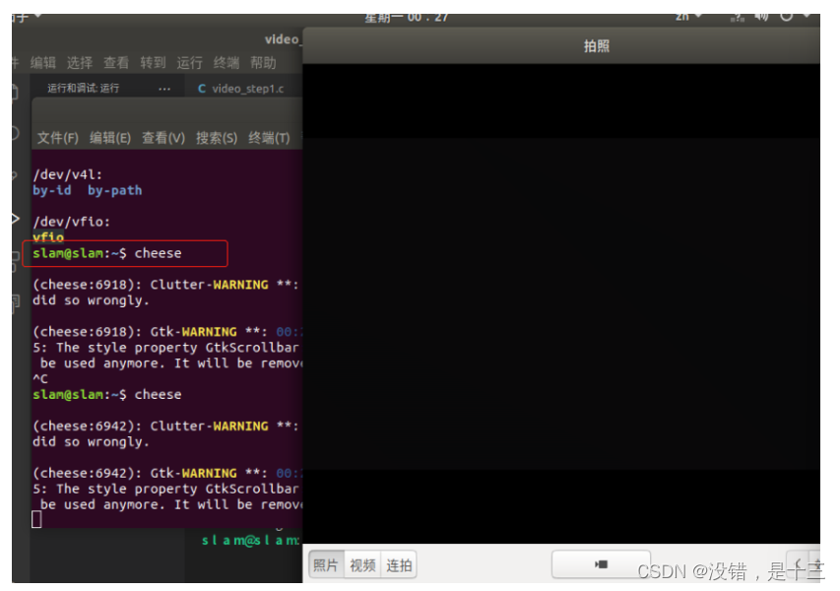Viewport: 840px width, 591px height.
Task: Click the '/dev/v4l:' line in terminal
Action: click(x=68, y=174)
